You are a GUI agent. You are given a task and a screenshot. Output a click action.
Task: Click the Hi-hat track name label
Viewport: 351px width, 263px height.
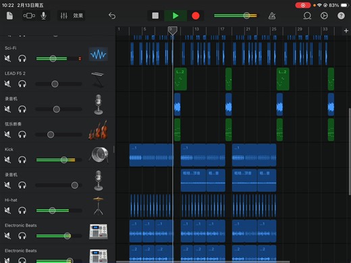[x=11, y=200]
